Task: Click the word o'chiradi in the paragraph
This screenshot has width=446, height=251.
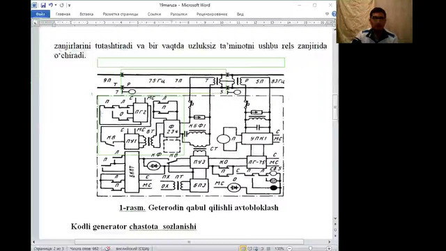Action: point(70,56)
